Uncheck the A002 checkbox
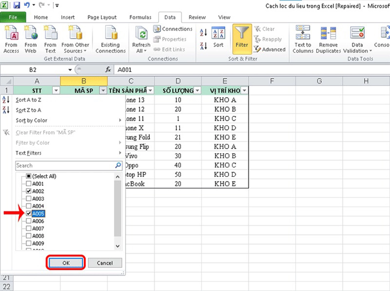The height and width of the screenshot is (291, 390). point(29,191)
